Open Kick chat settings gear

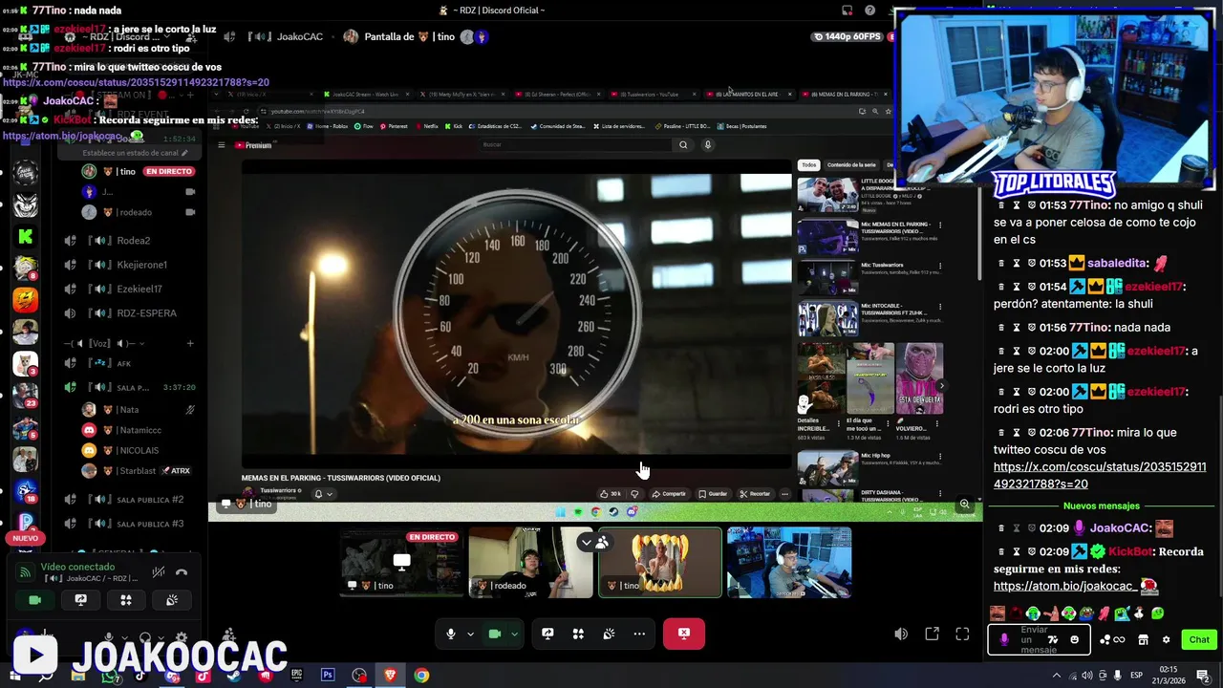tap(1166, 640)
